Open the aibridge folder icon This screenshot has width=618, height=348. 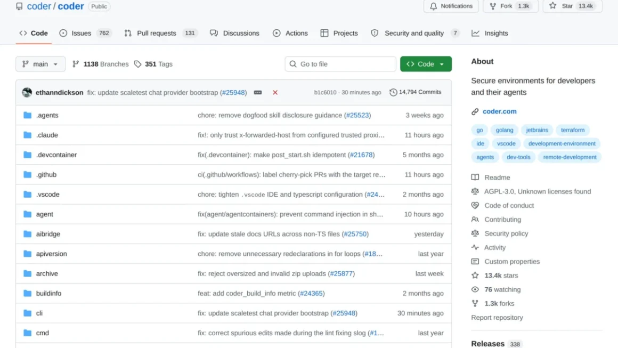point(27,234)
